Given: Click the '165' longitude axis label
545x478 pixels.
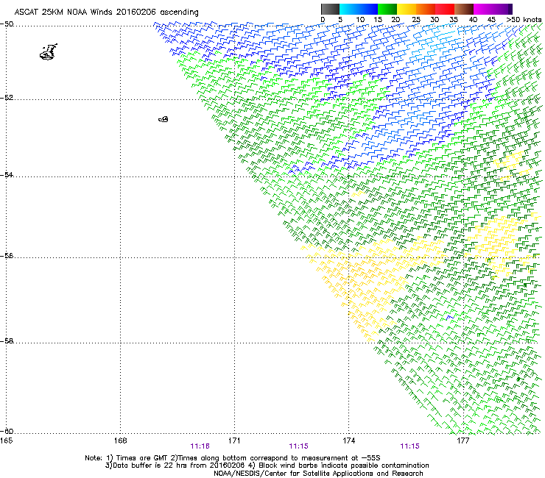Looking at the screenshot, I should click(x=6, y=440).
